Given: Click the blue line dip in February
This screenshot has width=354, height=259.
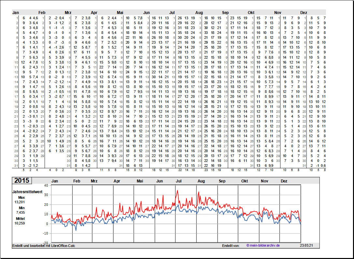Looking at the screenshot, I should coord(76,230).
